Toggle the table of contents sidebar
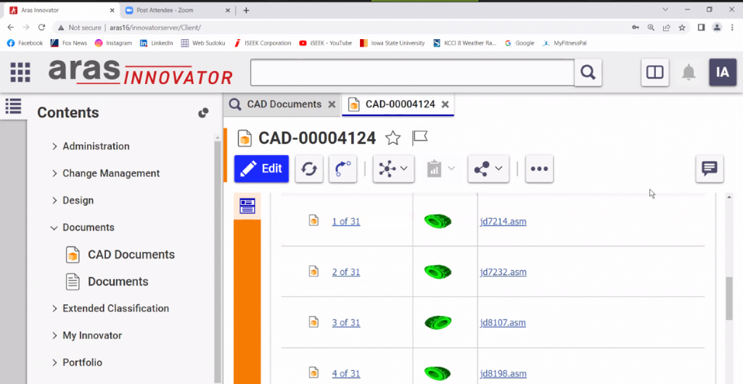743x384 pixels. click(13, 107)
